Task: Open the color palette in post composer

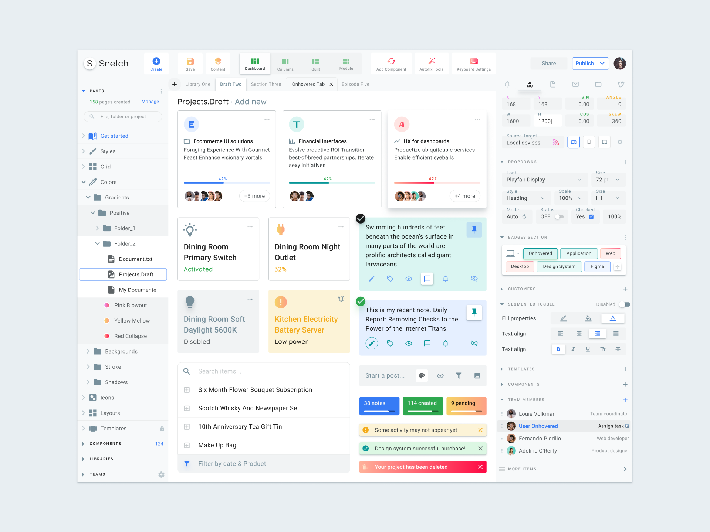Action: pyautogui.click(x=422, y=376)
